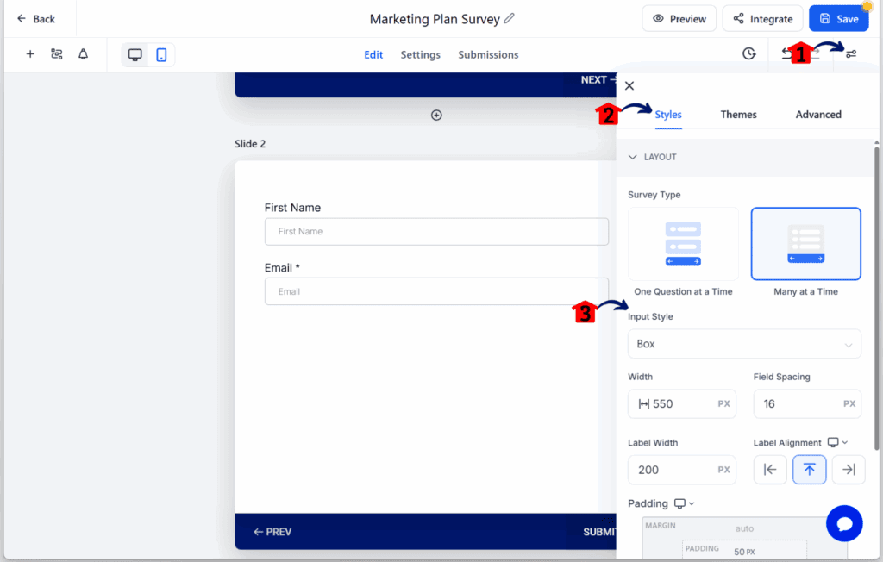This screenshot has width=883, height=562.
Task: Click the Label Width field showing 200
Action: 682,470
